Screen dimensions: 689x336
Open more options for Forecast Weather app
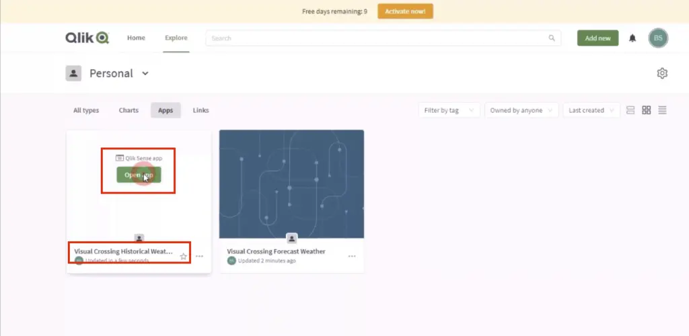[x=352, y=256]
